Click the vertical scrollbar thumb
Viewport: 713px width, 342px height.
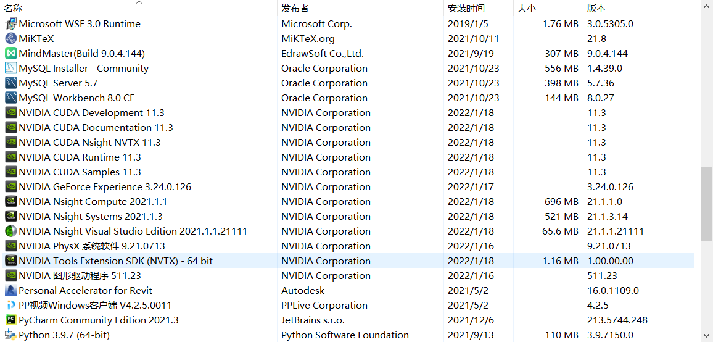[707, 204]
